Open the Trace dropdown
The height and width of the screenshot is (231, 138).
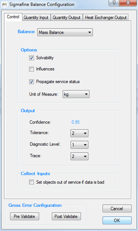coord(79,156)
